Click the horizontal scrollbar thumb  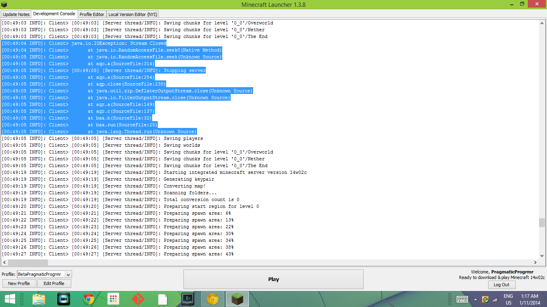point(28,262)
